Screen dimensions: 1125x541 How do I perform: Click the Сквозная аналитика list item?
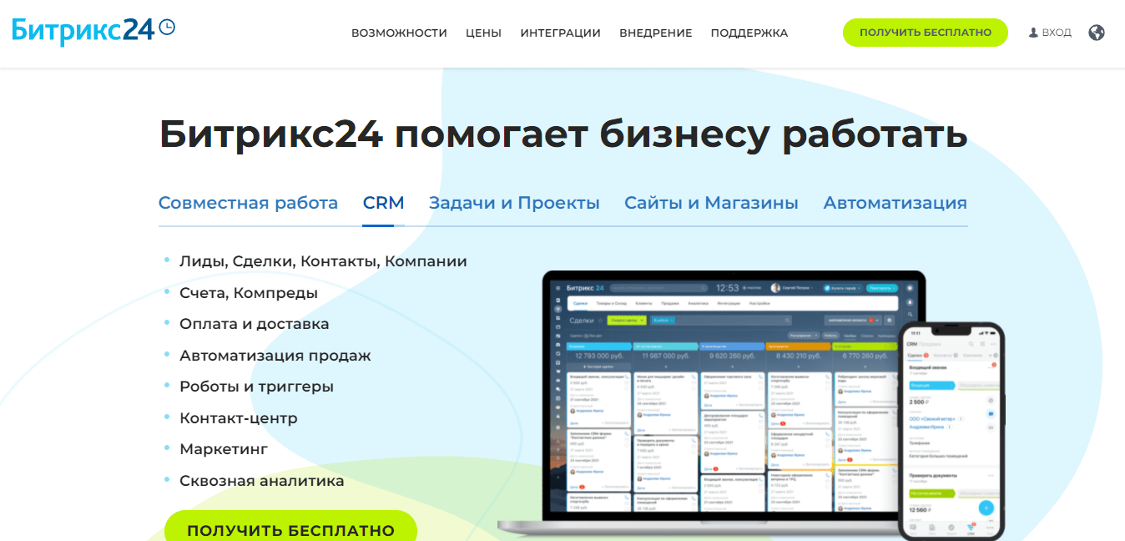click(261, 481)
